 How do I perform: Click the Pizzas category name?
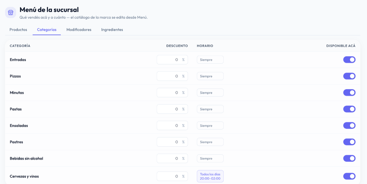(x=15, y=76)
